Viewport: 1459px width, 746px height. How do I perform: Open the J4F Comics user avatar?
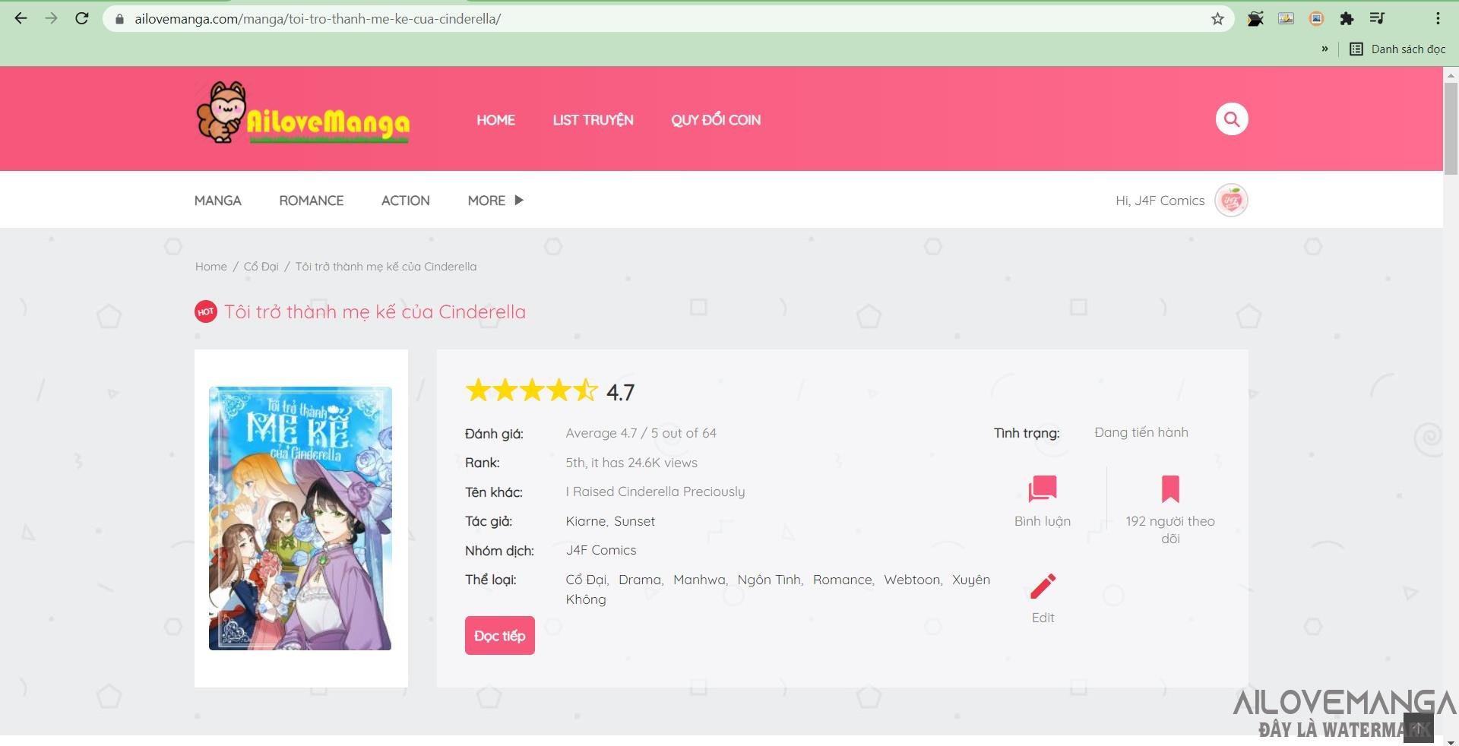pyautogui.click(x=1230, y=201)
